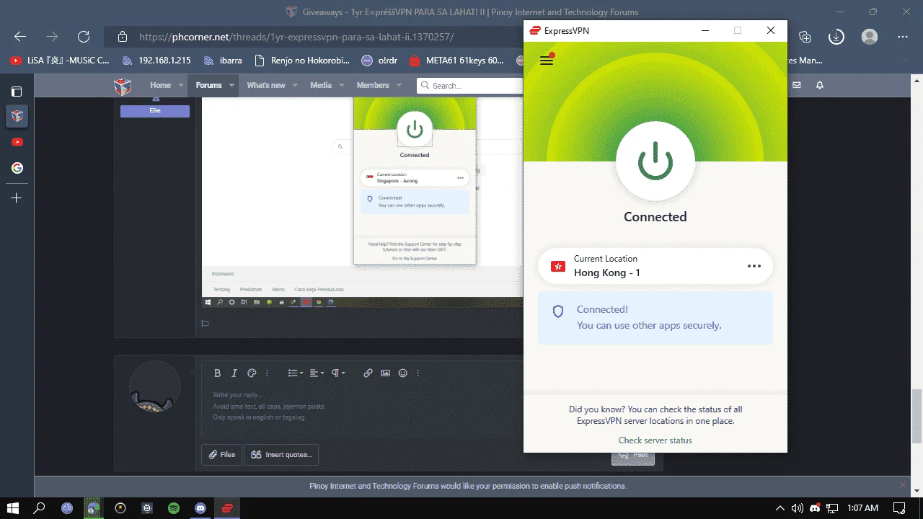Toggle italic formatting in reply editor
The height and width of the screenshot is (519, 923).
(x=234, y=373)
